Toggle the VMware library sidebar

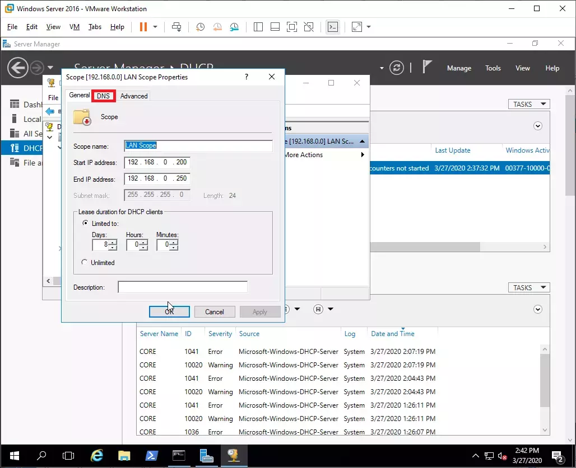click(x=258, y=27)
